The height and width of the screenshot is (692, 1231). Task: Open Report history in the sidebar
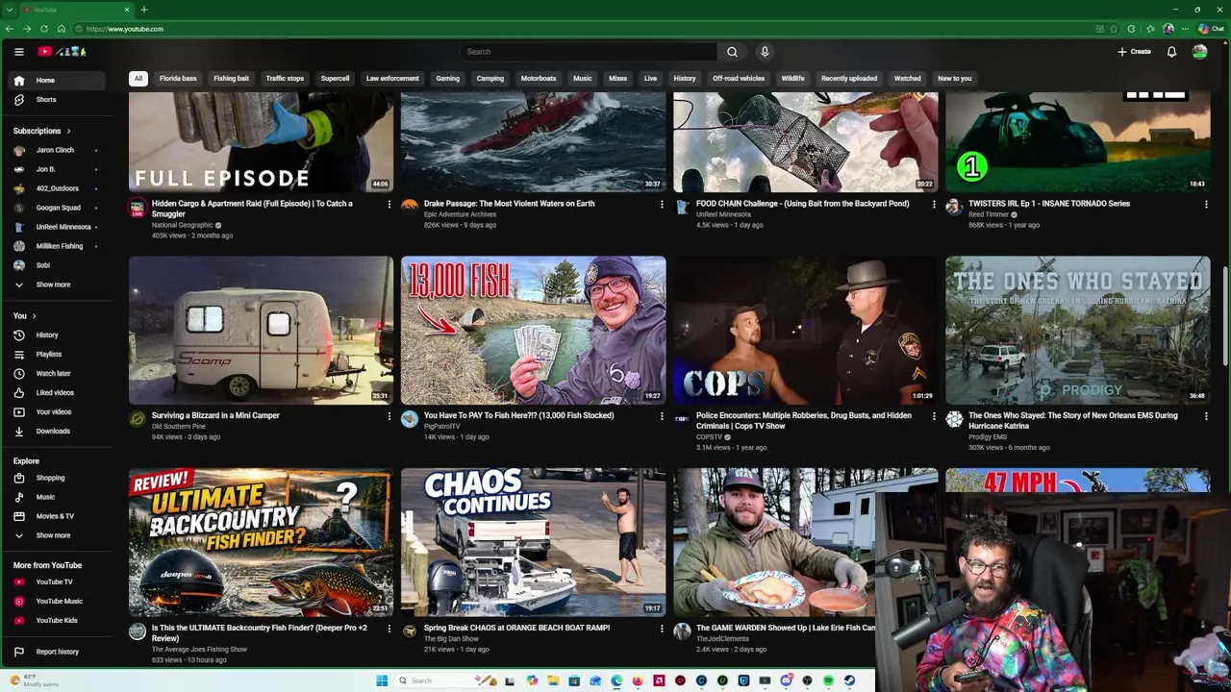(58, 652)
